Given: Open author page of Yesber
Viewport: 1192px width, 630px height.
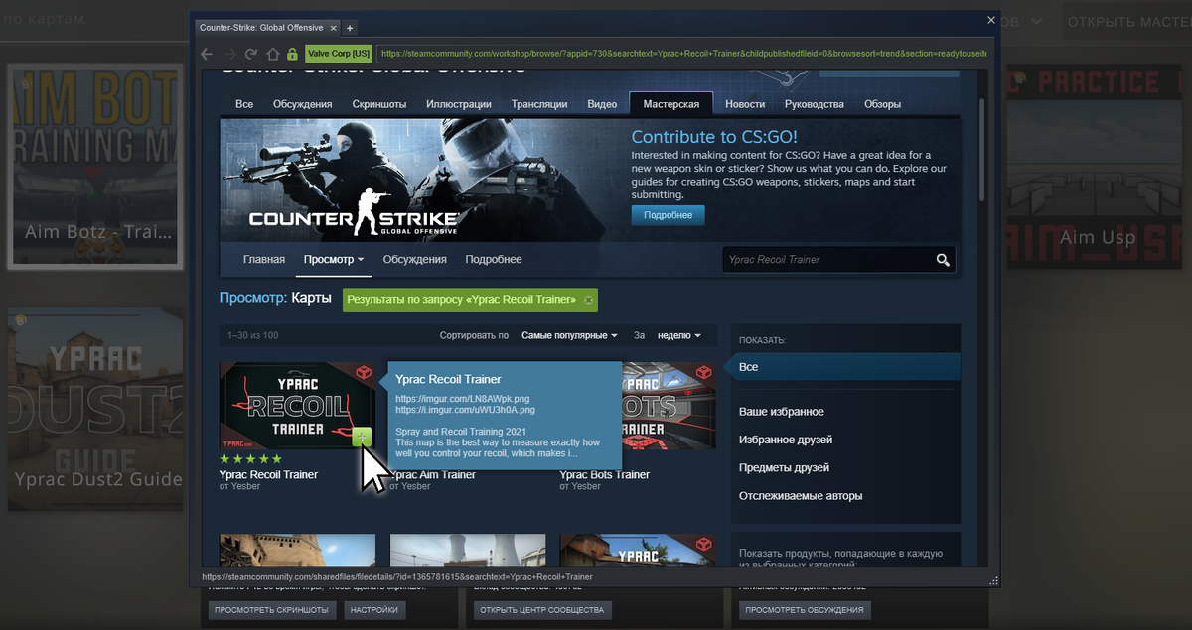Looking at the screenshot, I should click(x=247, y=486).
